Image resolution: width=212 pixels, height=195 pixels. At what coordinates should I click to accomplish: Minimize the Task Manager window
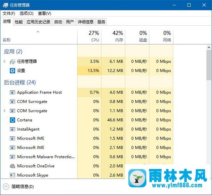coord(174,5)
